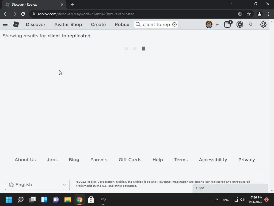
Task: Open Widgets on the taskbar
Action: (44, 200)
